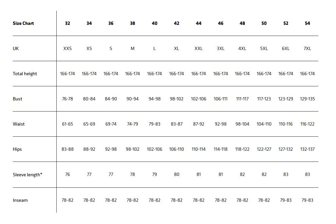This screenshot has height=224, width=336.
Task: Click the Total height row label
Action: tap(25, 74)
